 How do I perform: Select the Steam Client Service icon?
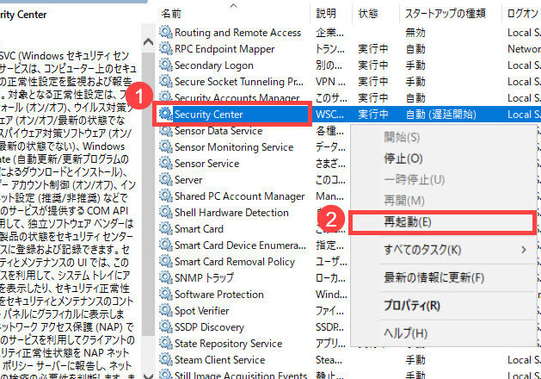click(x=165, y=360)
